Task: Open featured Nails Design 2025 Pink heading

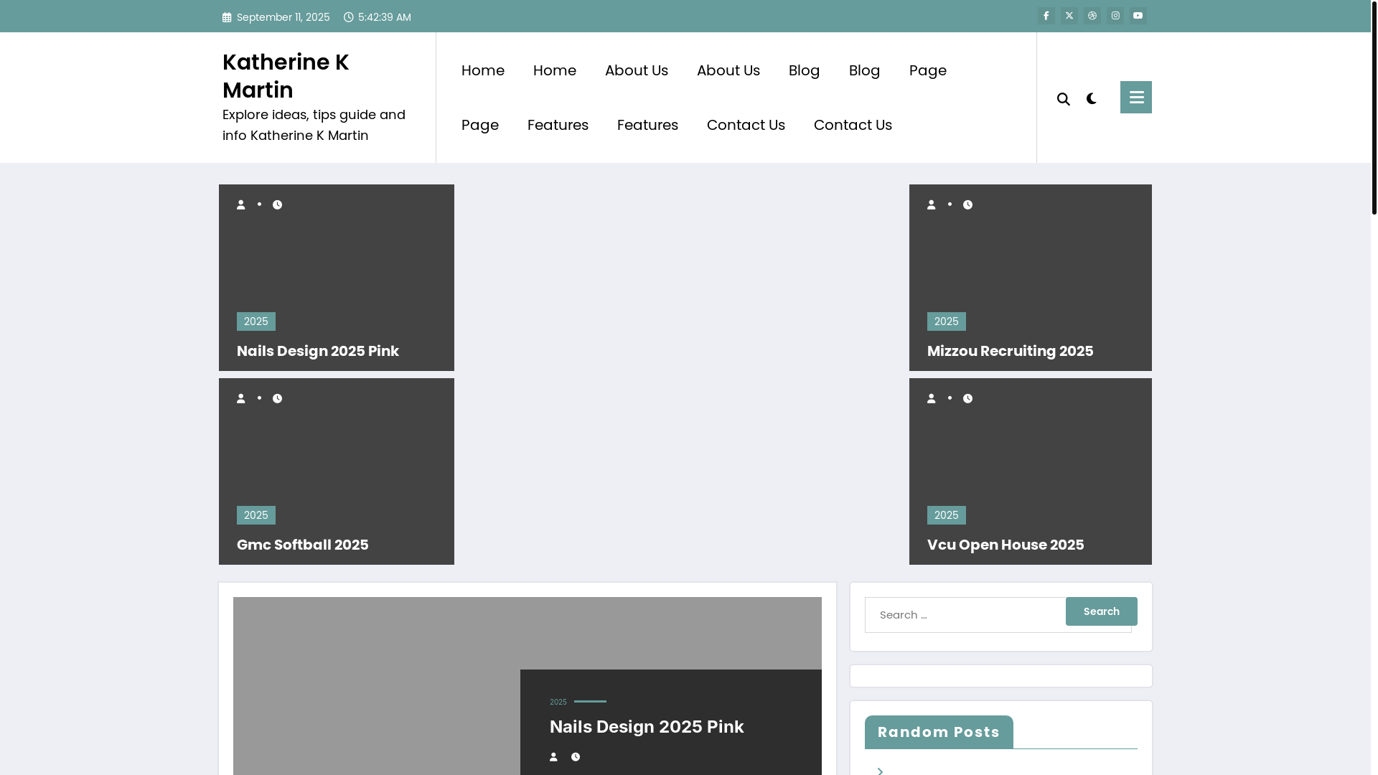Action: coord(647,726)
